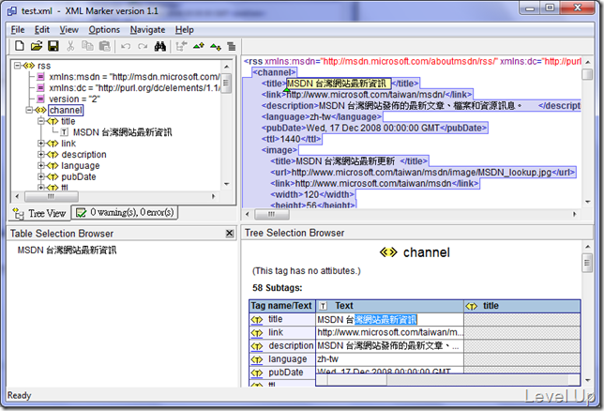Click the link row tag icon in table

point(257,333)
